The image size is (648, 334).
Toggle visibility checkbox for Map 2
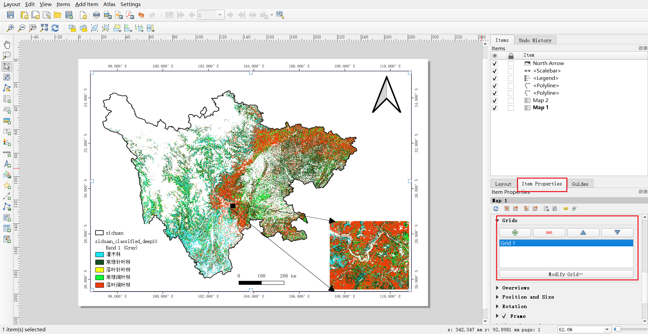pos(495,100)
